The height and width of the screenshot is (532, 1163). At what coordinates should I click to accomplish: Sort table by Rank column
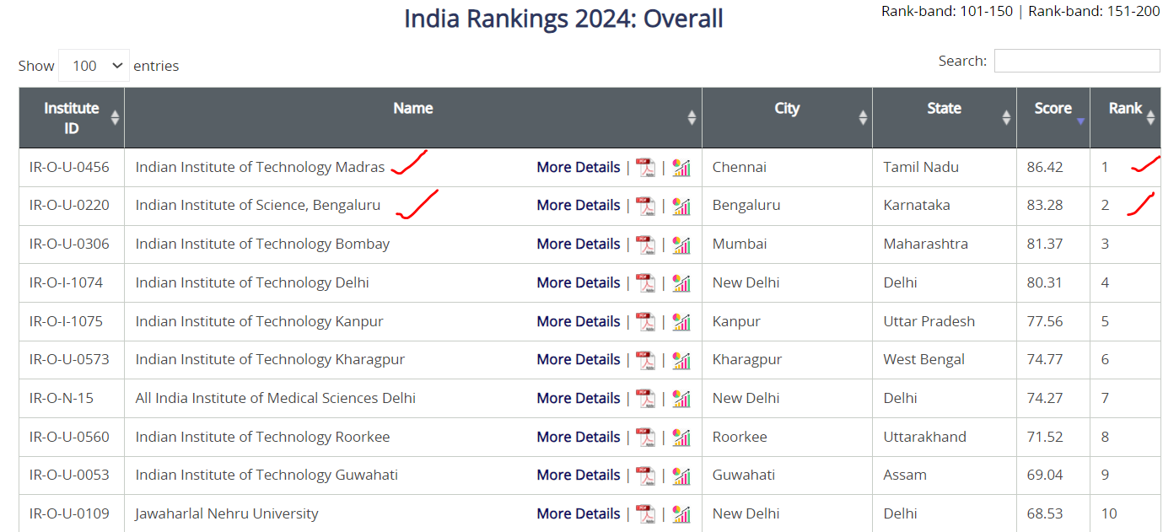click(1125, 118)
